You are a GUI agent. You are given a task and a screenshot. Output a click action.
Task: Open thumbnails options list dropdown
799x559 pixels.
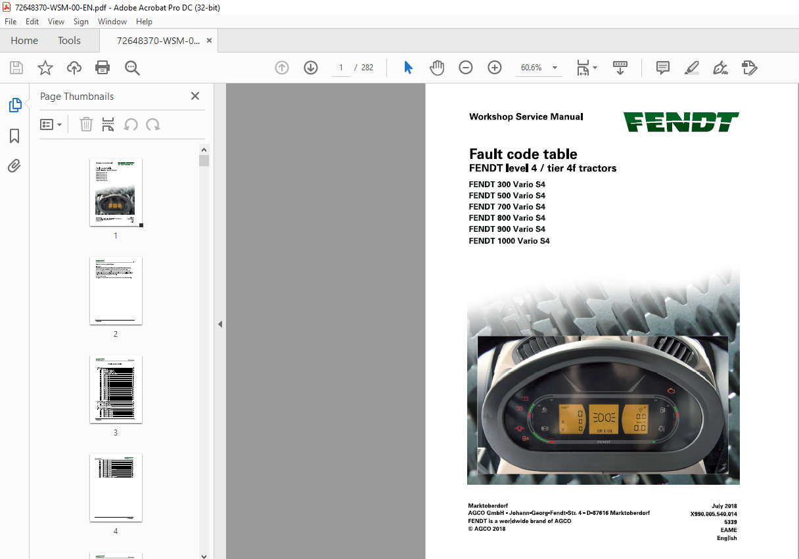pos(51,124)
